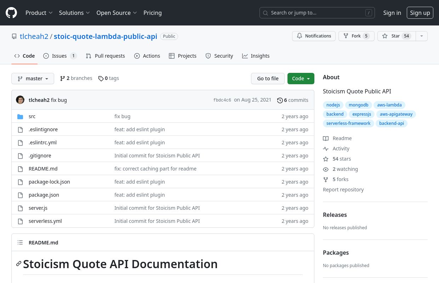Open the master branch selector
Image resolution: width=439 pixels, height=283 pixels.
click(x=33, y=79)
